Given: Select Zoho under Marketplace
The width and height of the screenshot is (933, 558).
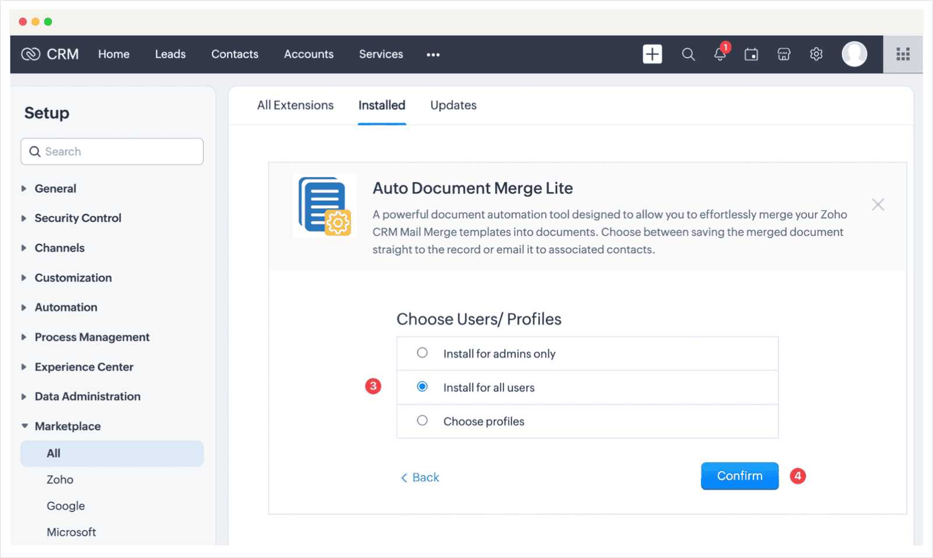Looking at the screenshot, I should point(60,480).
